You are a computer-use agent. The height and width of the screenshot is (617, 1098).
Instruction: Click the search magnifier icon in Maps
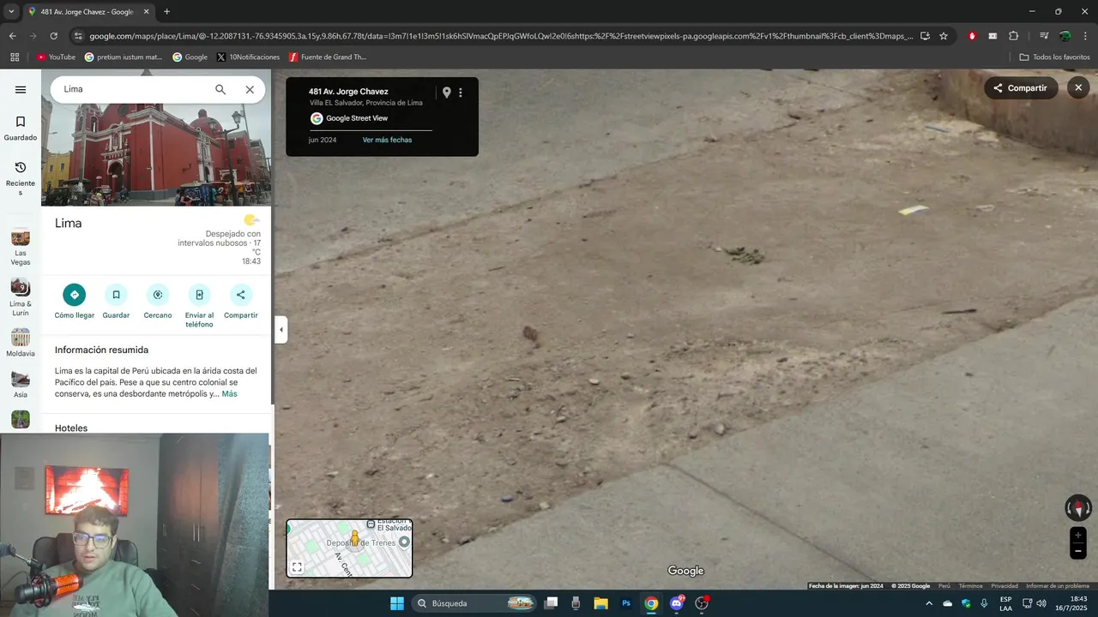pos(220,89)
